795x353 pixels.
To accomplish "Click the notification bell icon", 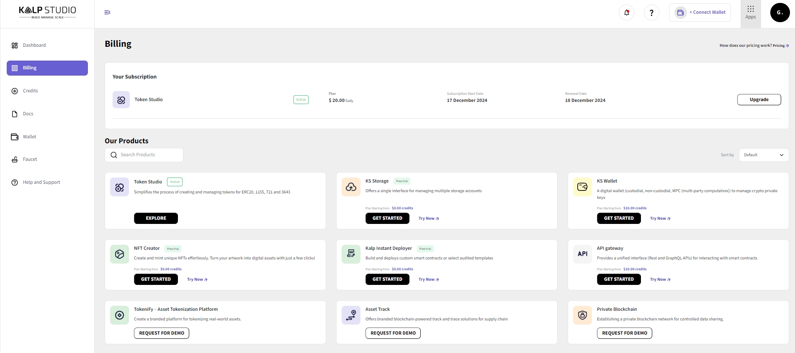I will 626,13.
